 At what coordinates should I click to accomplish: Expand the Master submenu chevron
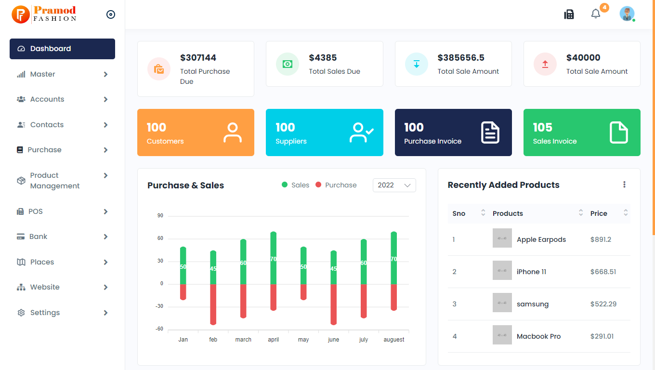[105, 74]
